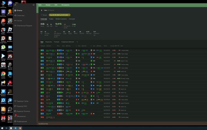The height and width of the screenshot is (130, 207).
Task: Open the Инструменты menu
Action: tap(65, 5)
